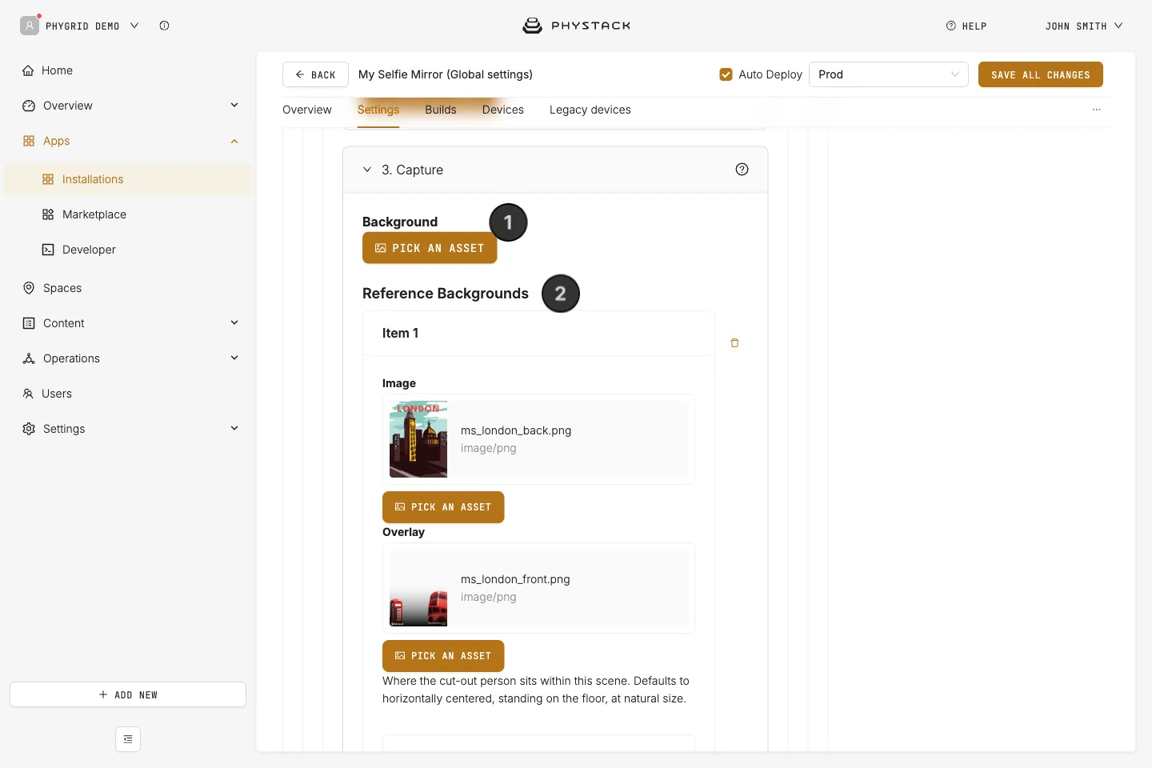Click the Phygrid Demo tenant avatar
The width and height of the screenshot is (1152, 768).
[x=30, y=26]
